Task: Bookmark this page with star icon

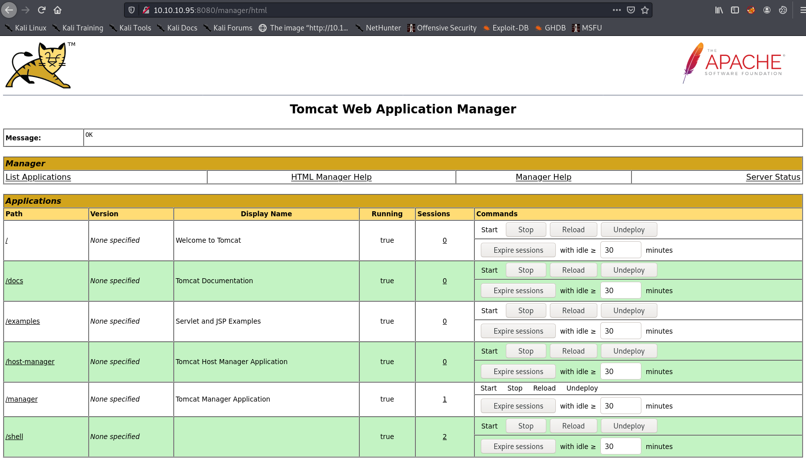Action: [645, 10]
